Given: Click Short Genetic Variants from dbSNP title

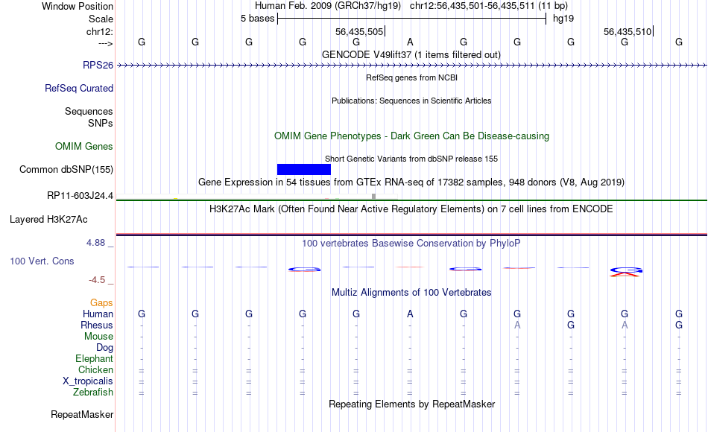Looking at the screenshot, I should [411, 159].
